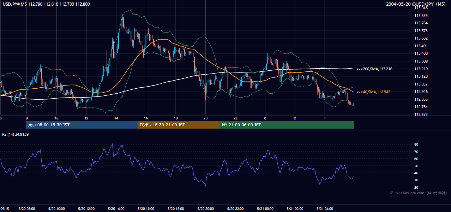Click hour label 12 under the price chart
Screen dimensions: 451x212
pos(86,118)
